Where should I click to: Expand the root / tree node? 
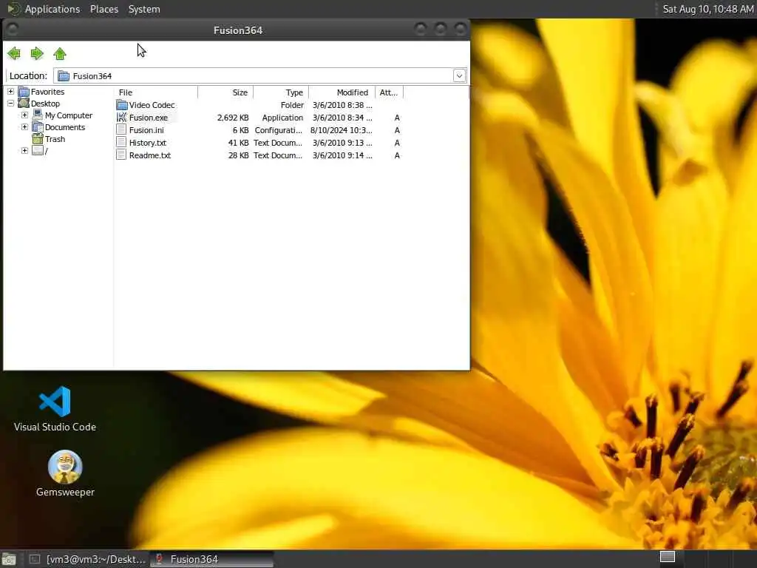(x=24, y=151)
